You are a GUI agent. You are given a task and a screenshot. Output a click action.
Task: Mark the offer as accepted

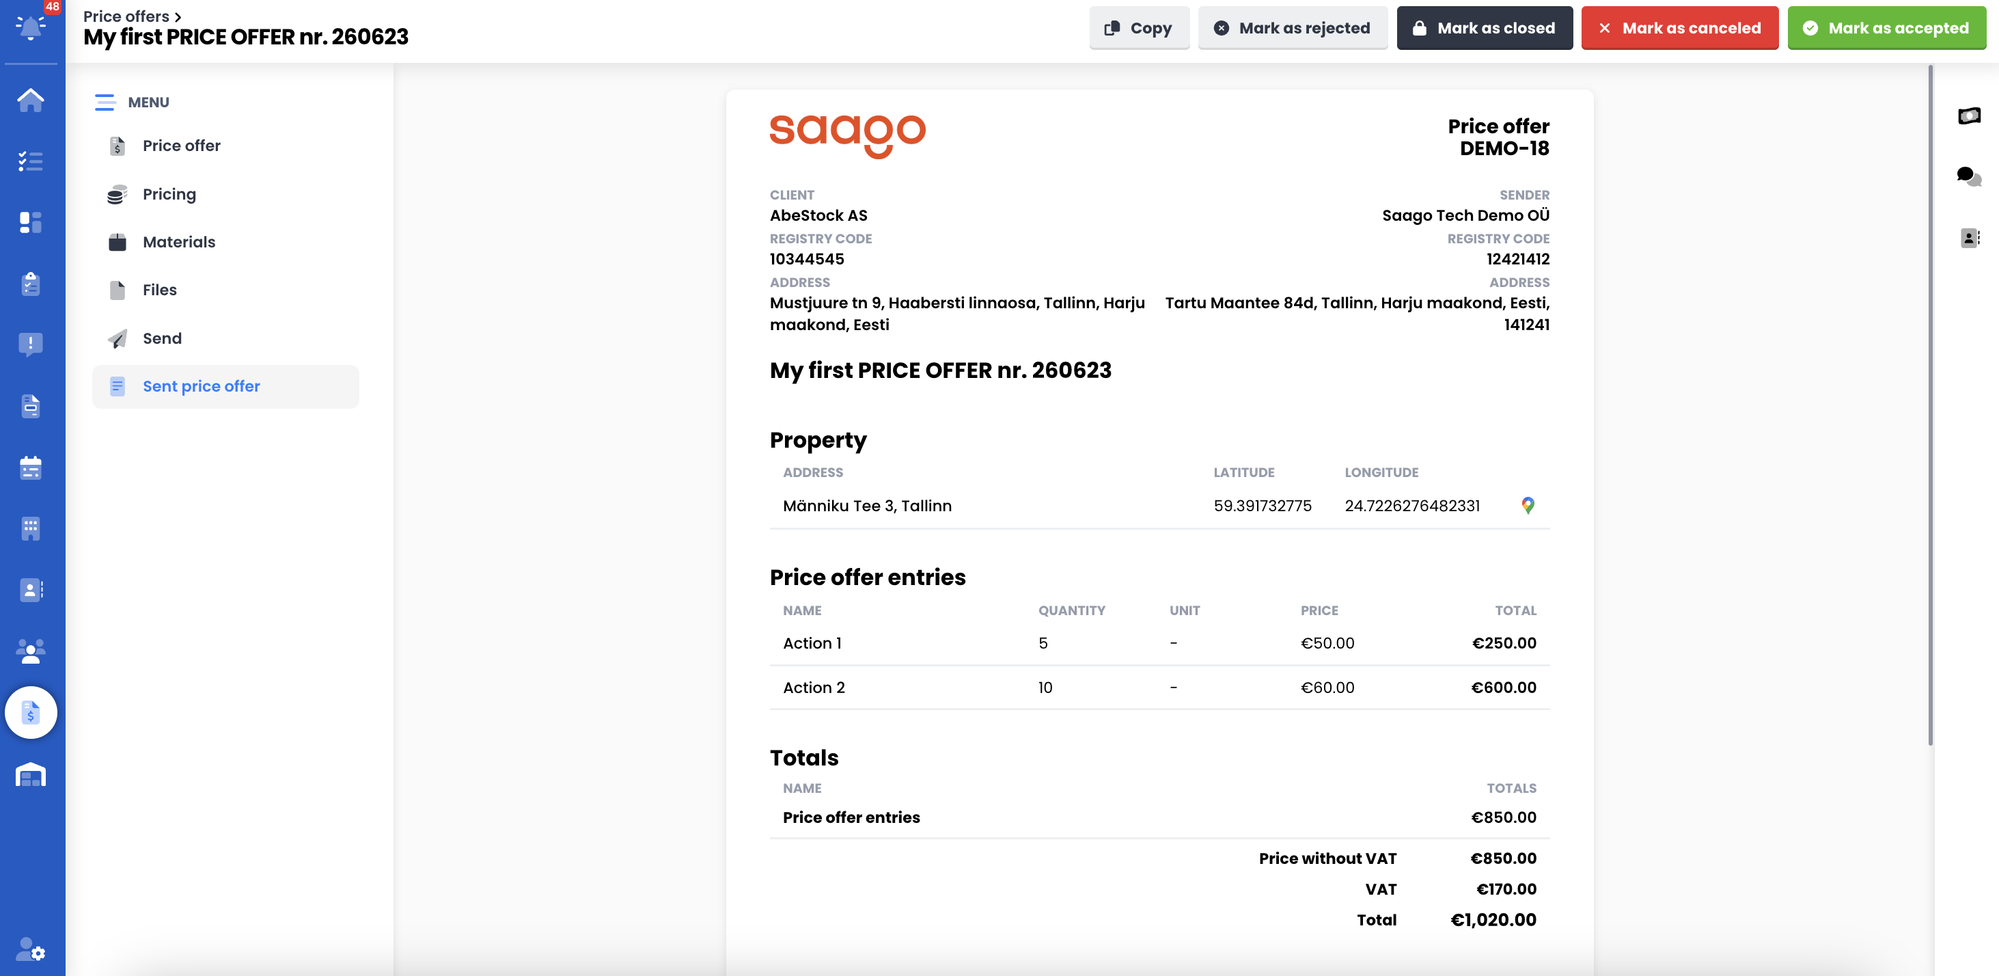click(x=1886, y=28)
